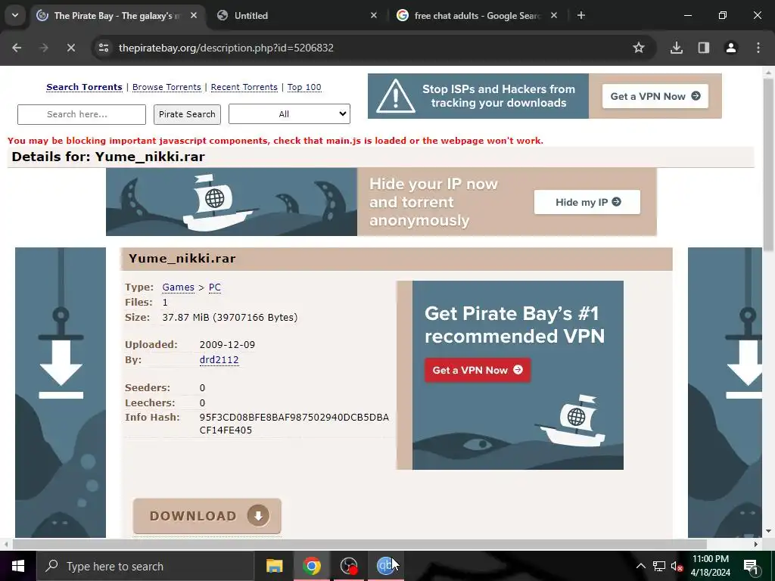The image size is (775, 581).
Task: Toggle Chrome side panel icon
Action: click(704, 48)
